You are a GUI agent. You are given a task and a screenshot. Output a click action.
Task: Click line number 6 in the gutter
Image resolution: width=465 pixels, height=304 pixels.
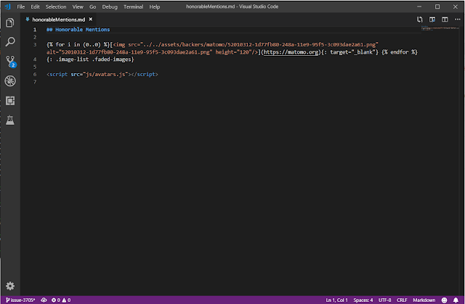click(35, 74)
